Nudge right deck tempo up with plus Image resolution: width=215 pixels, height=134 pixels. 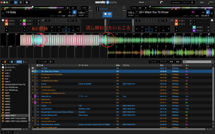137,12
